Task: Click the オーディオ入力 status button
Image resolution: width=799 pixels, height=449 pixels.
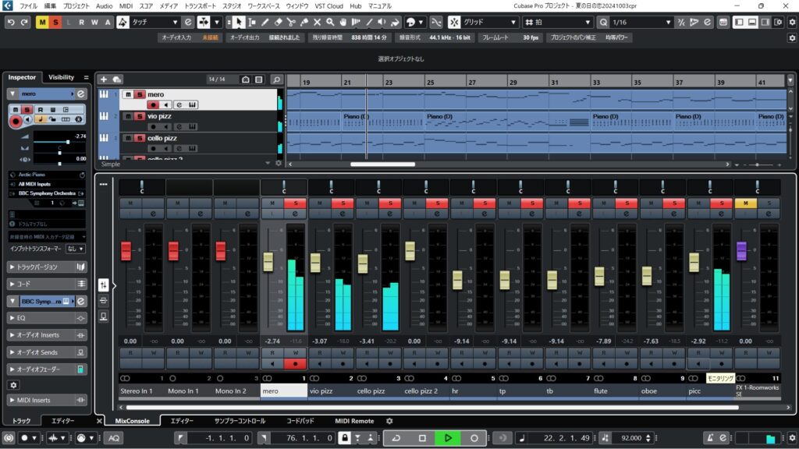Action: (176, 37)
